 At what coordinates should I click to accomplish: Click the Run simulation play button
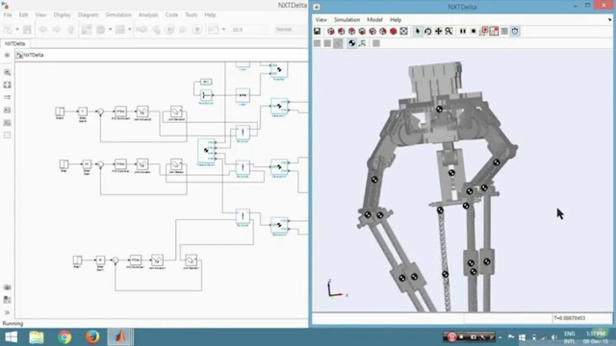tap(169, 30)
